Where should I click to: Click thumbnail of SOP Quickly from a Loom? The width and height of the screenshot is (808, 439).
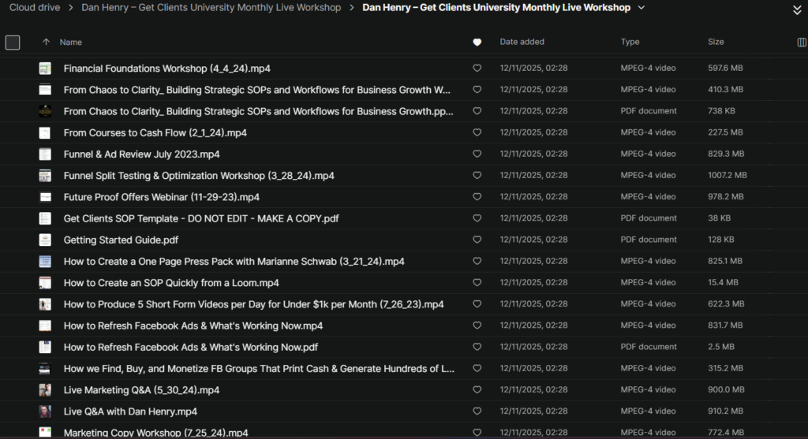45,282
